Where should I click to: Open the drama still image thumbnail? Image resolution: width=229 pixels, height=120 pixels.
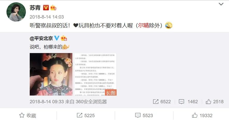pyautogui.click(x=51, y=74)
